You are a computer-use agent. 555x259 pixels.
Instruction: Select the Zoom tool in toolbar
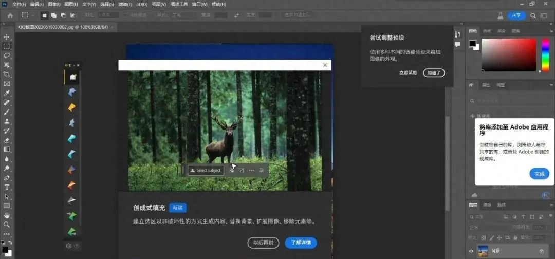pos(6,225)
